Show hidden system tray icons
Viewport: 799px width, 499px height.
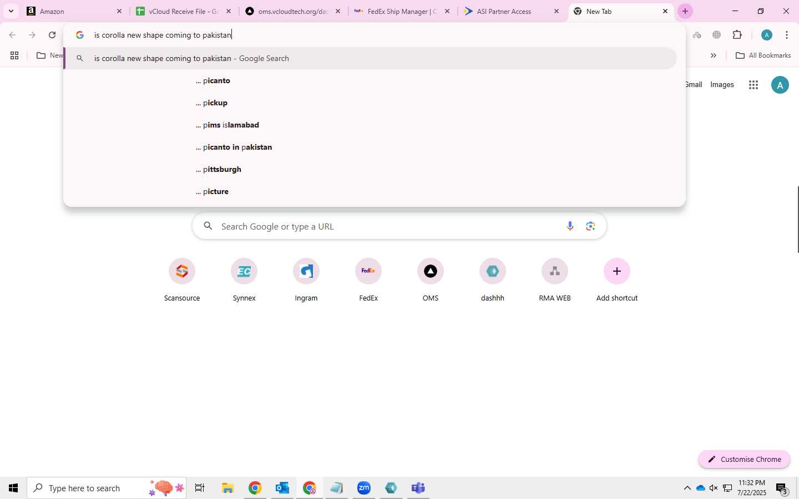click(687, 488)
